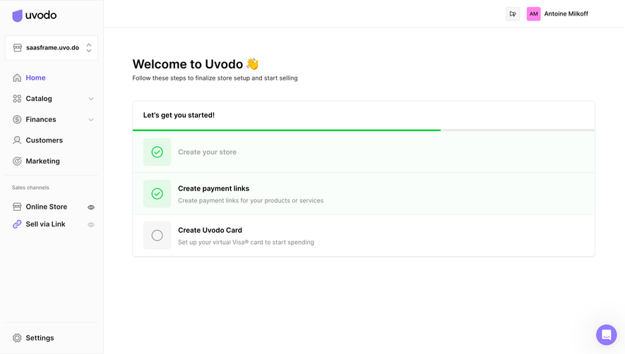625x354 pixels.
Task: Click the Uvodo logo
Action: point(35,16)
